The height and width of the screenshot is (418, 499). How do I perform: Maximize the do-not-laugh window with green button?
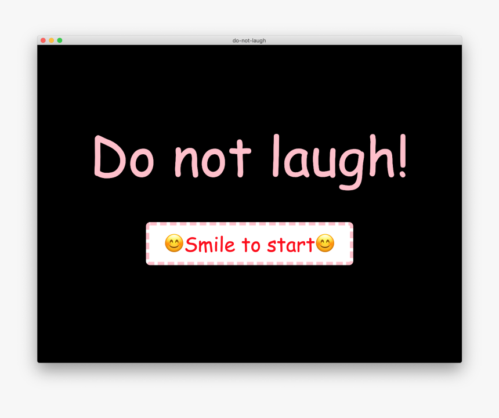click(60, 41)
